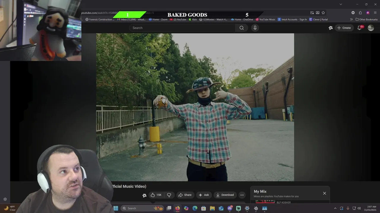Screen dimensions: 380x213
Task: Open the Settings gear app in the taskbar
Action: (x=247, y=208)
